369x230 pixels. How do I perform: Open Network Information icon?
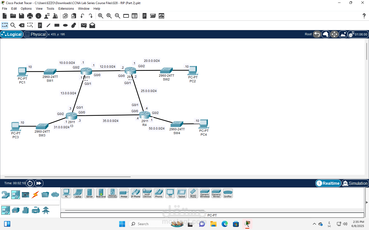tap(38, 16)
